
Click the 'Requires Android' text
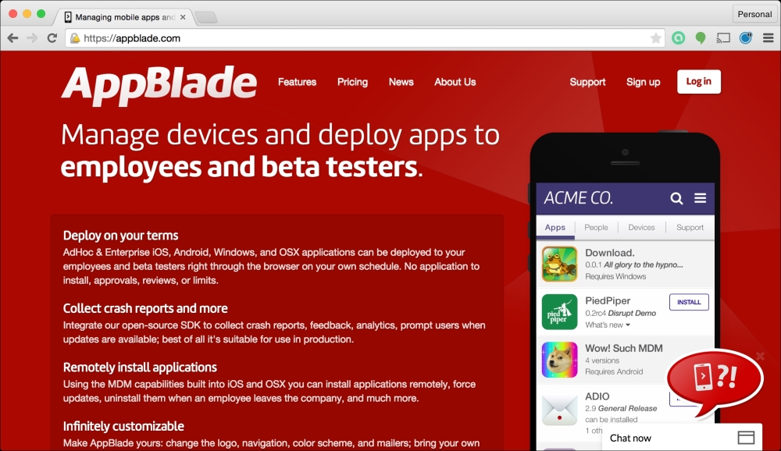pos(614,372)
